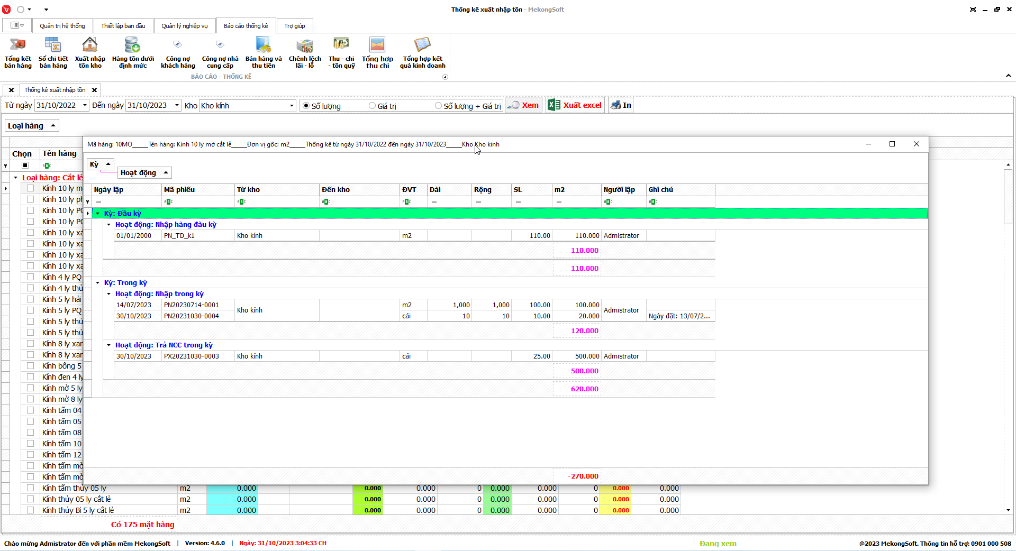Open the Trợ giúp tab
This screenshot has width=1016, height=551.
tap(294, 26)
